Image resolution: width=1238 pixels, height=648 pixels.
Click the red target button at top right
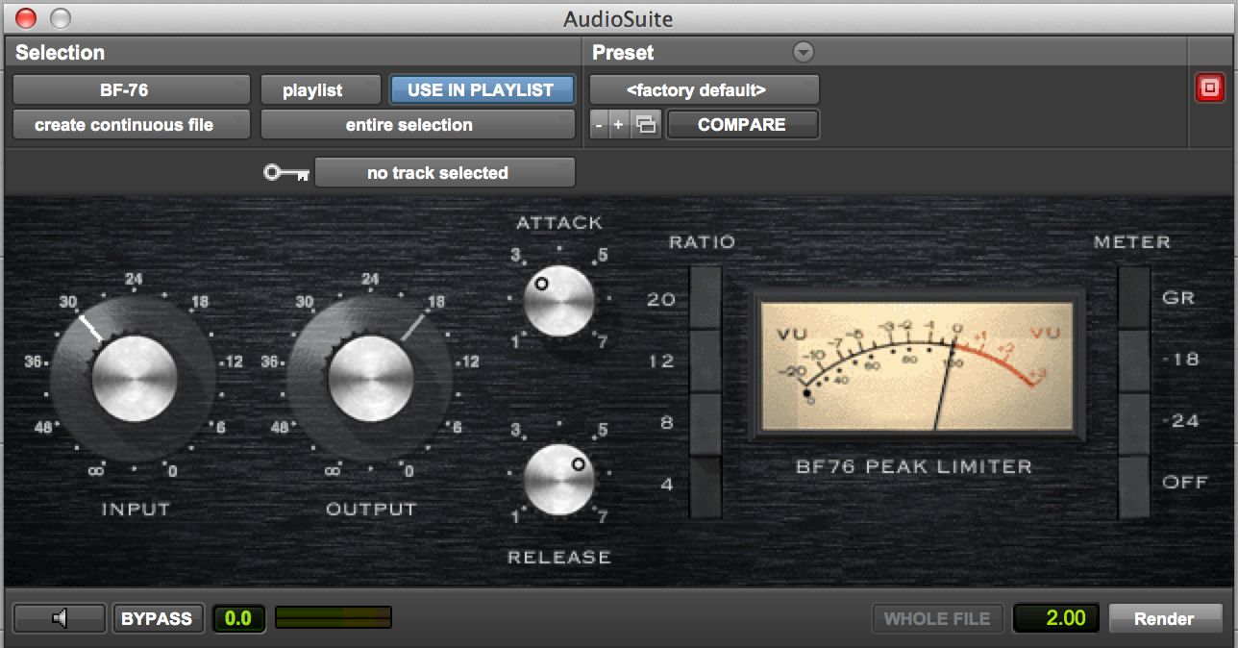click(1209, 88)
